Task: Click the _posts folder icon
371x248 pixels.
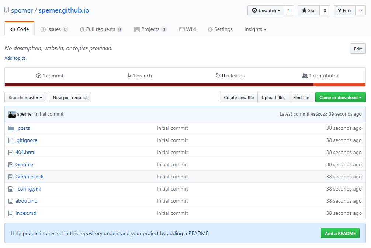Action: click(11, 128)
